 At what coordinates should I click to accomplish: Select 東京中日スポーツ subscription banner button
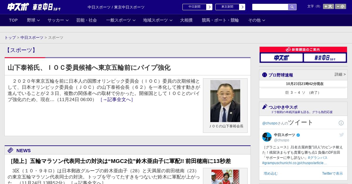click(x=325, y=58)
